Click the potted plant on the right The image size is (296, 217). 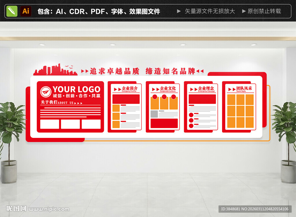pos(285,143)
